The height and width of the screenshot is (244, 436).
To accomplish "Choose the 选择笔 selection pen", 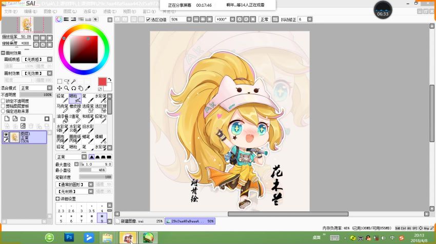I will pos(88,108).
